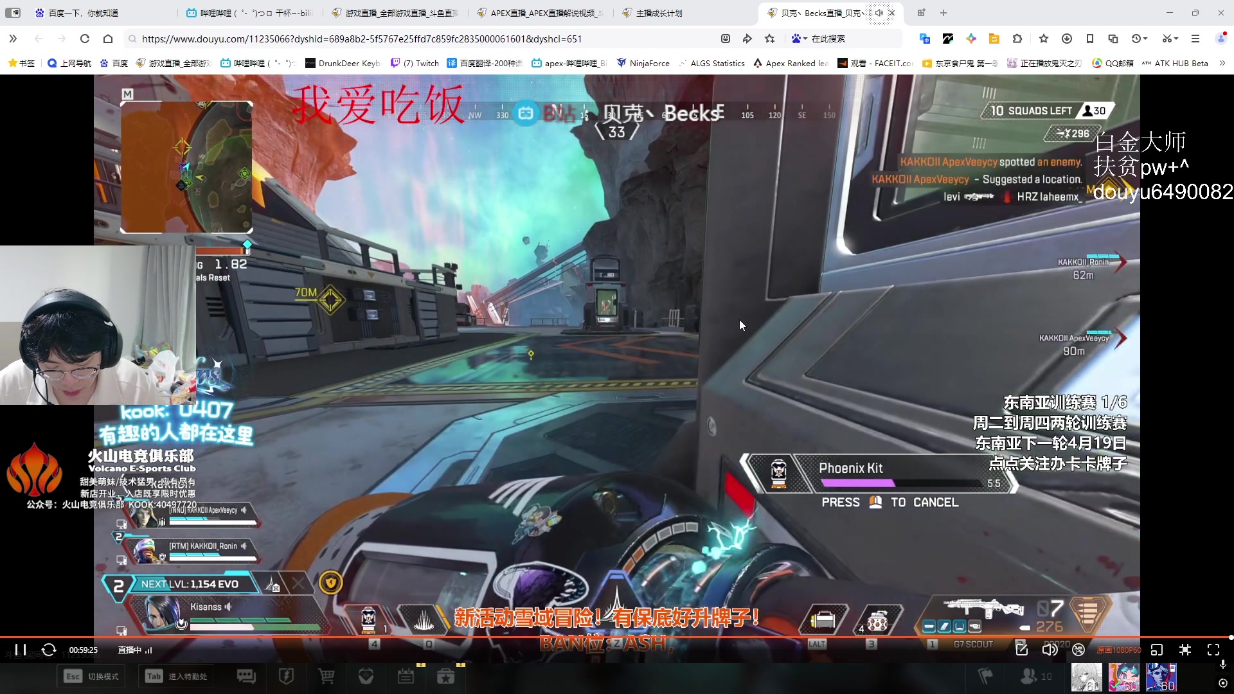1234x694 pixels.
Task: Open the bookmarks star toolbar icon
Action: pos(1044,39)
